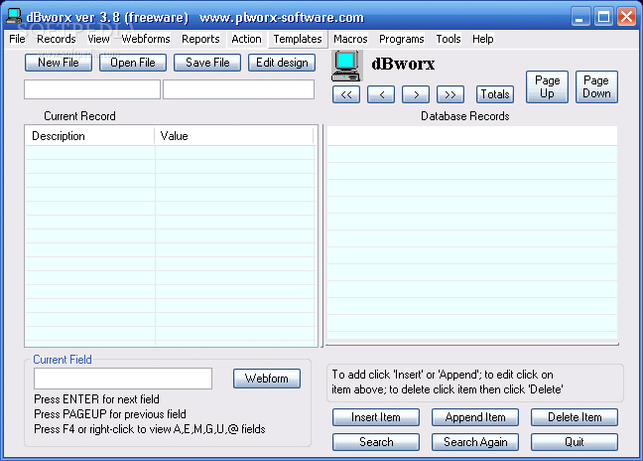Go to previous record with < button

[381, 94]
